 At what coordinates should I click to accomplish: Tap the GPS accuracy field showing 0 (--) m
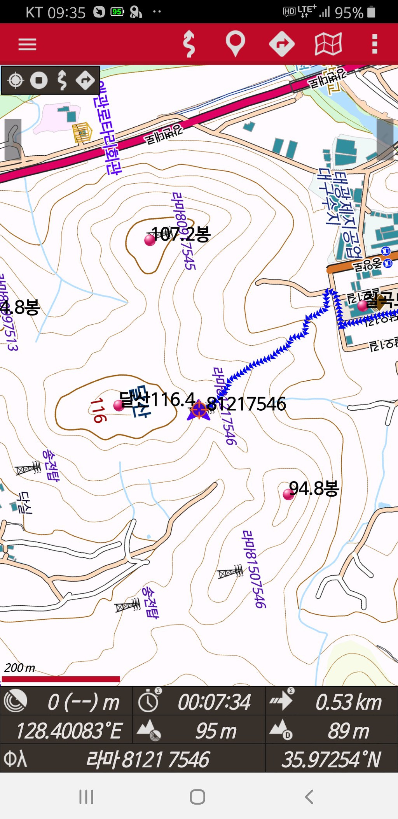tap(66, 701)
